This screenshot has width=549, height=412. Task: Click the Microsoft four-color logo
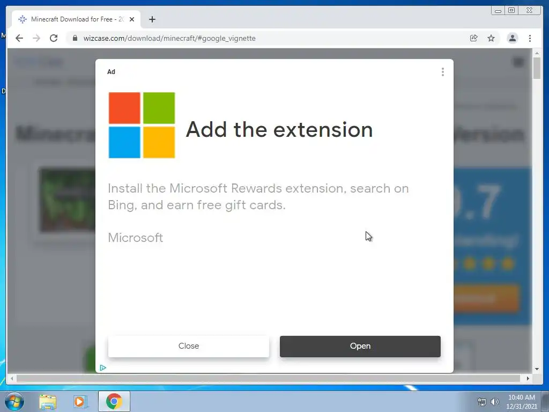[x=142, y=125]
